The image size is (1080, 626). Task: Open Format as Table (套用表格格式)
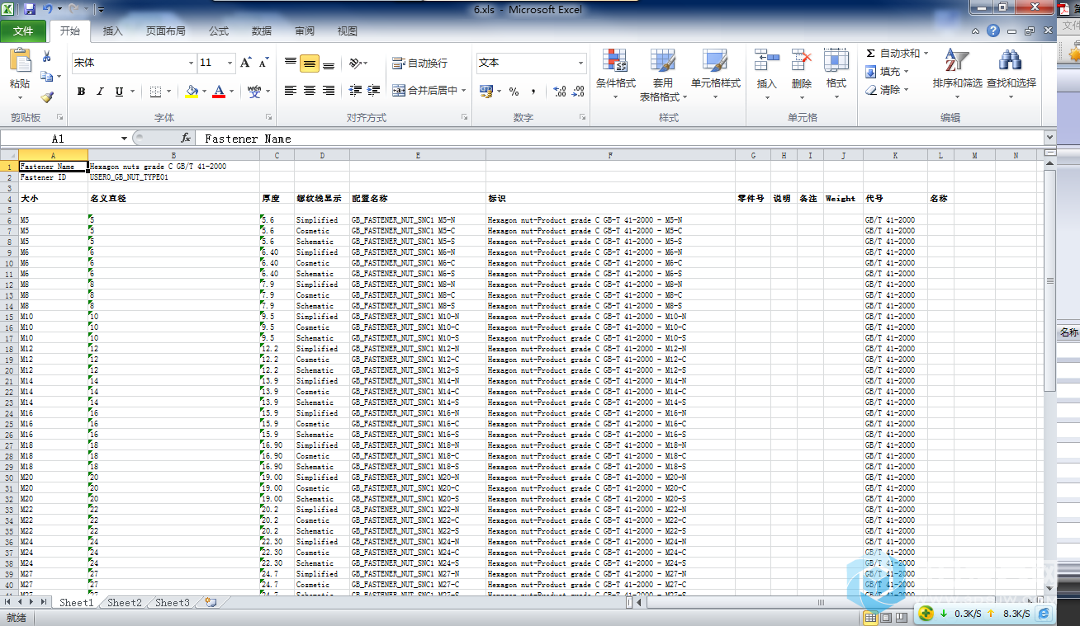click(662, 74)
